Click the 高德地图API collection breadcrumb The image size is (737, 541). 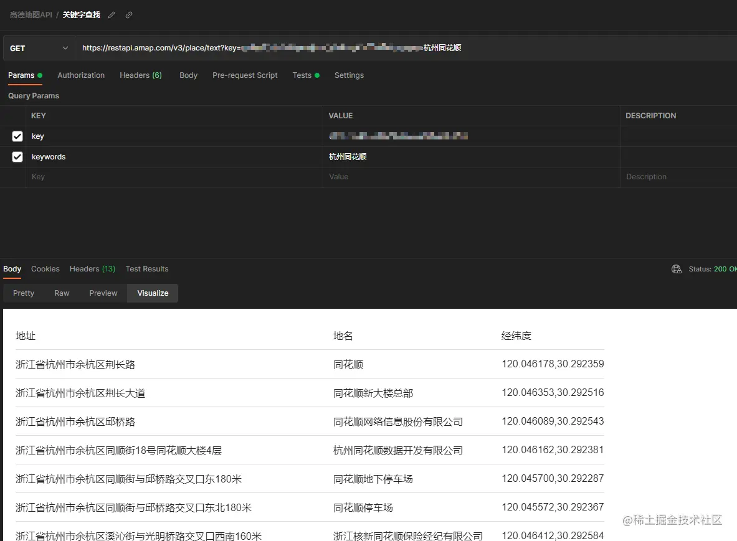31,15
